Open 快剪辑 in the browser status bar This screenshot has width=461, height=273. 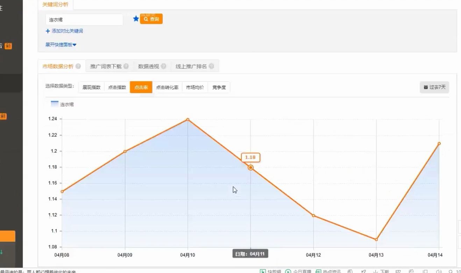point(270,271)
